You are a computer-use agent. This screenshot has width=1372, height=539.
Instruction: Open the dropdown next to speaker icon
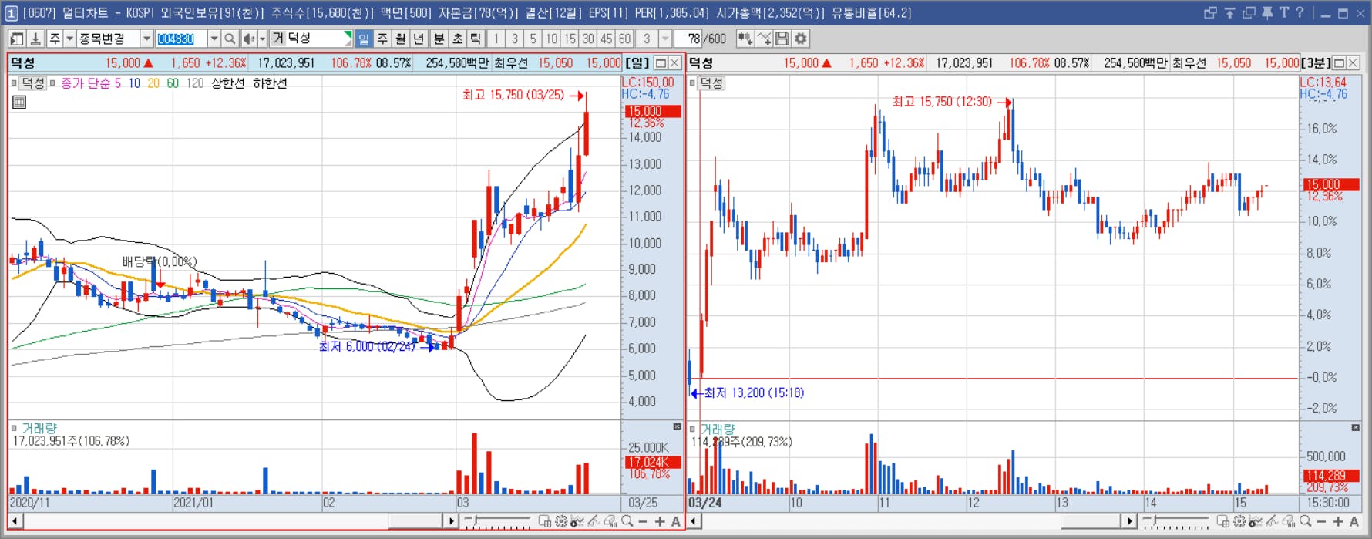coord(262,39)
